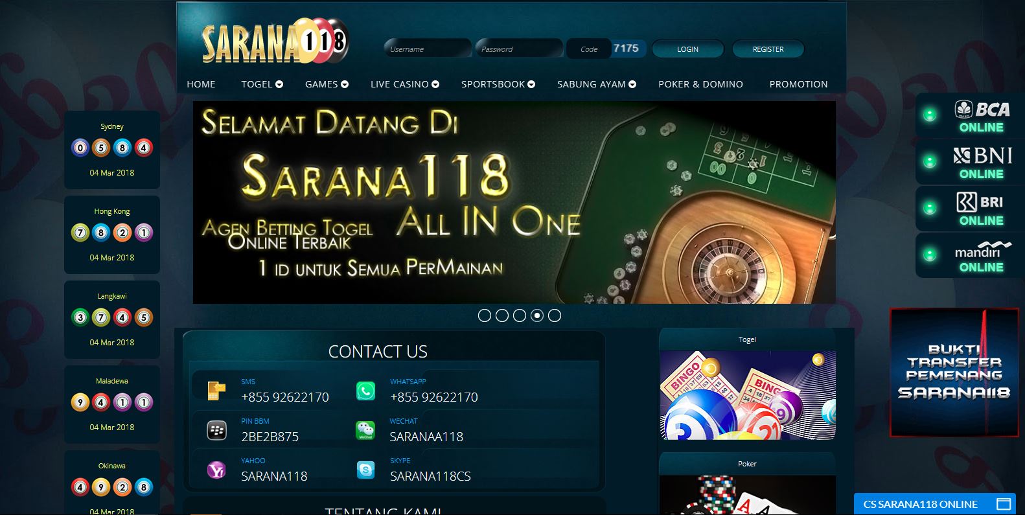Open the POKER & DOMINO menu item
This screenshot has height=515, width=1025.
tap(700, 84)
